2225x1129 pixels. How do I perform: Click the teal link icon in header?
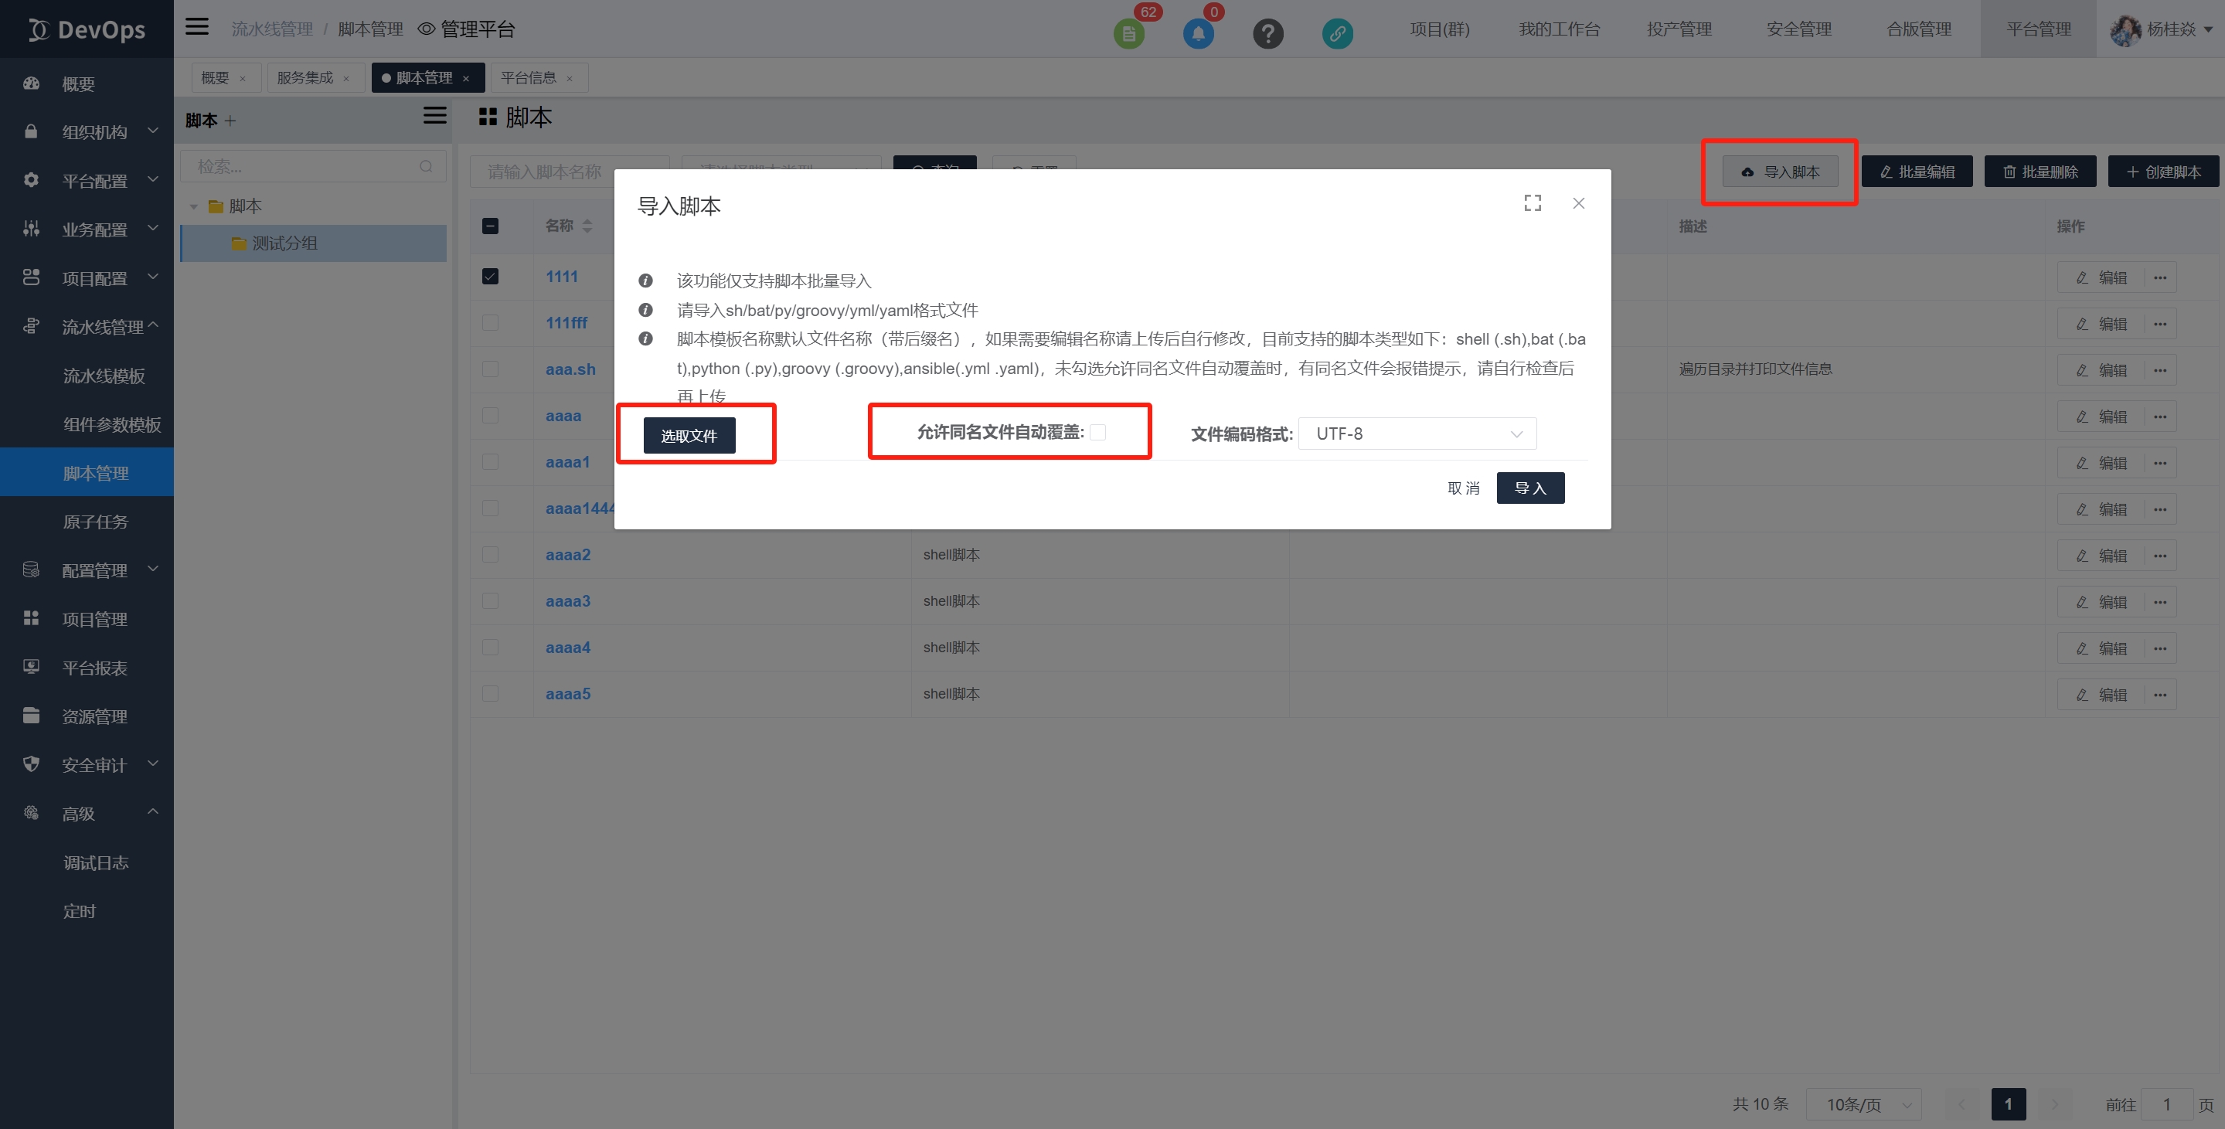click(x=1336, y=34)
